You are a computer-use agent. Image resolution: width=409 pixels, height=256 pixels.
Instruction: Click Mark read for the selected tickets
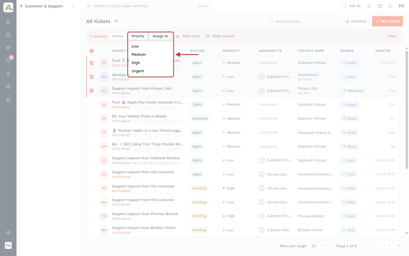tap(188, 36)
